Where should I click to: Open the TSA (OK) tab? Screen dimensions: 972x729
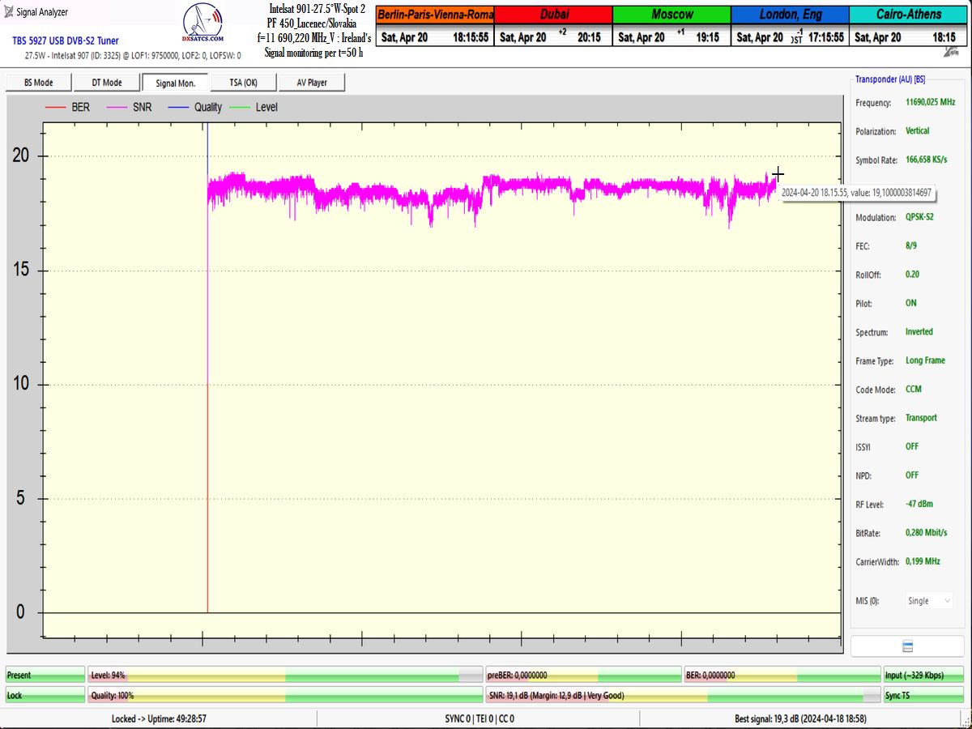pos(243,83)
